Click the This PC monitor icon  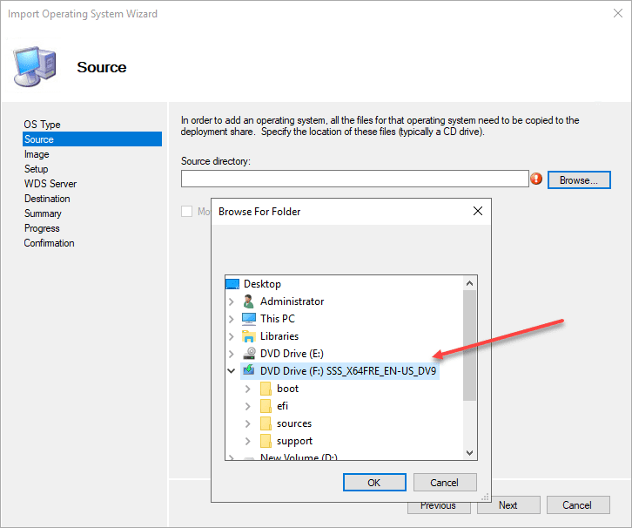tap(249, 319)
